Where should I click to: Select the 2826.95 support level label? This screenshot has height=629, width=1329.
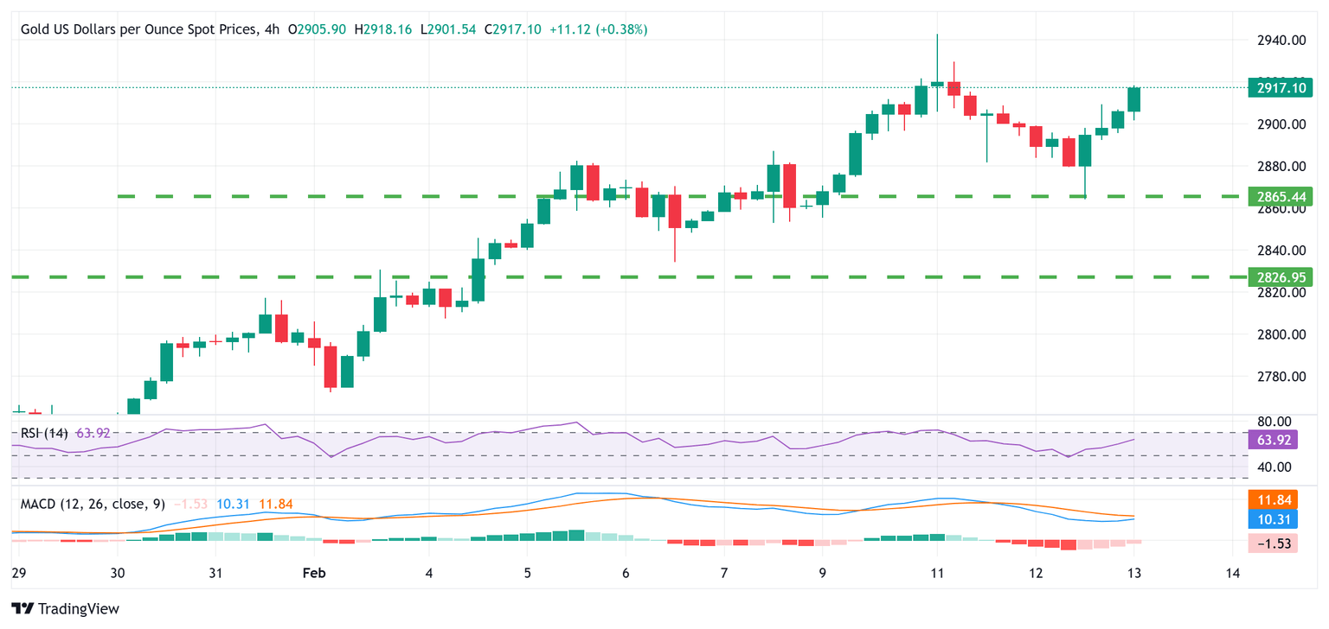[1280, 277]
